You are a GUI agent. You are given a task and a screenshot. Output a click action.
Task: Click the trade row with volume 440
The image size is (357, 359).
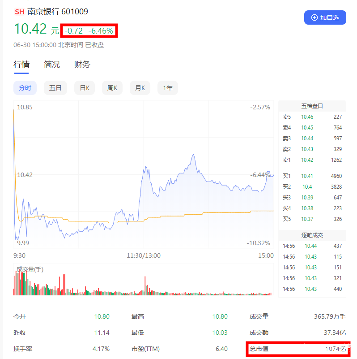tap(312, 289)
